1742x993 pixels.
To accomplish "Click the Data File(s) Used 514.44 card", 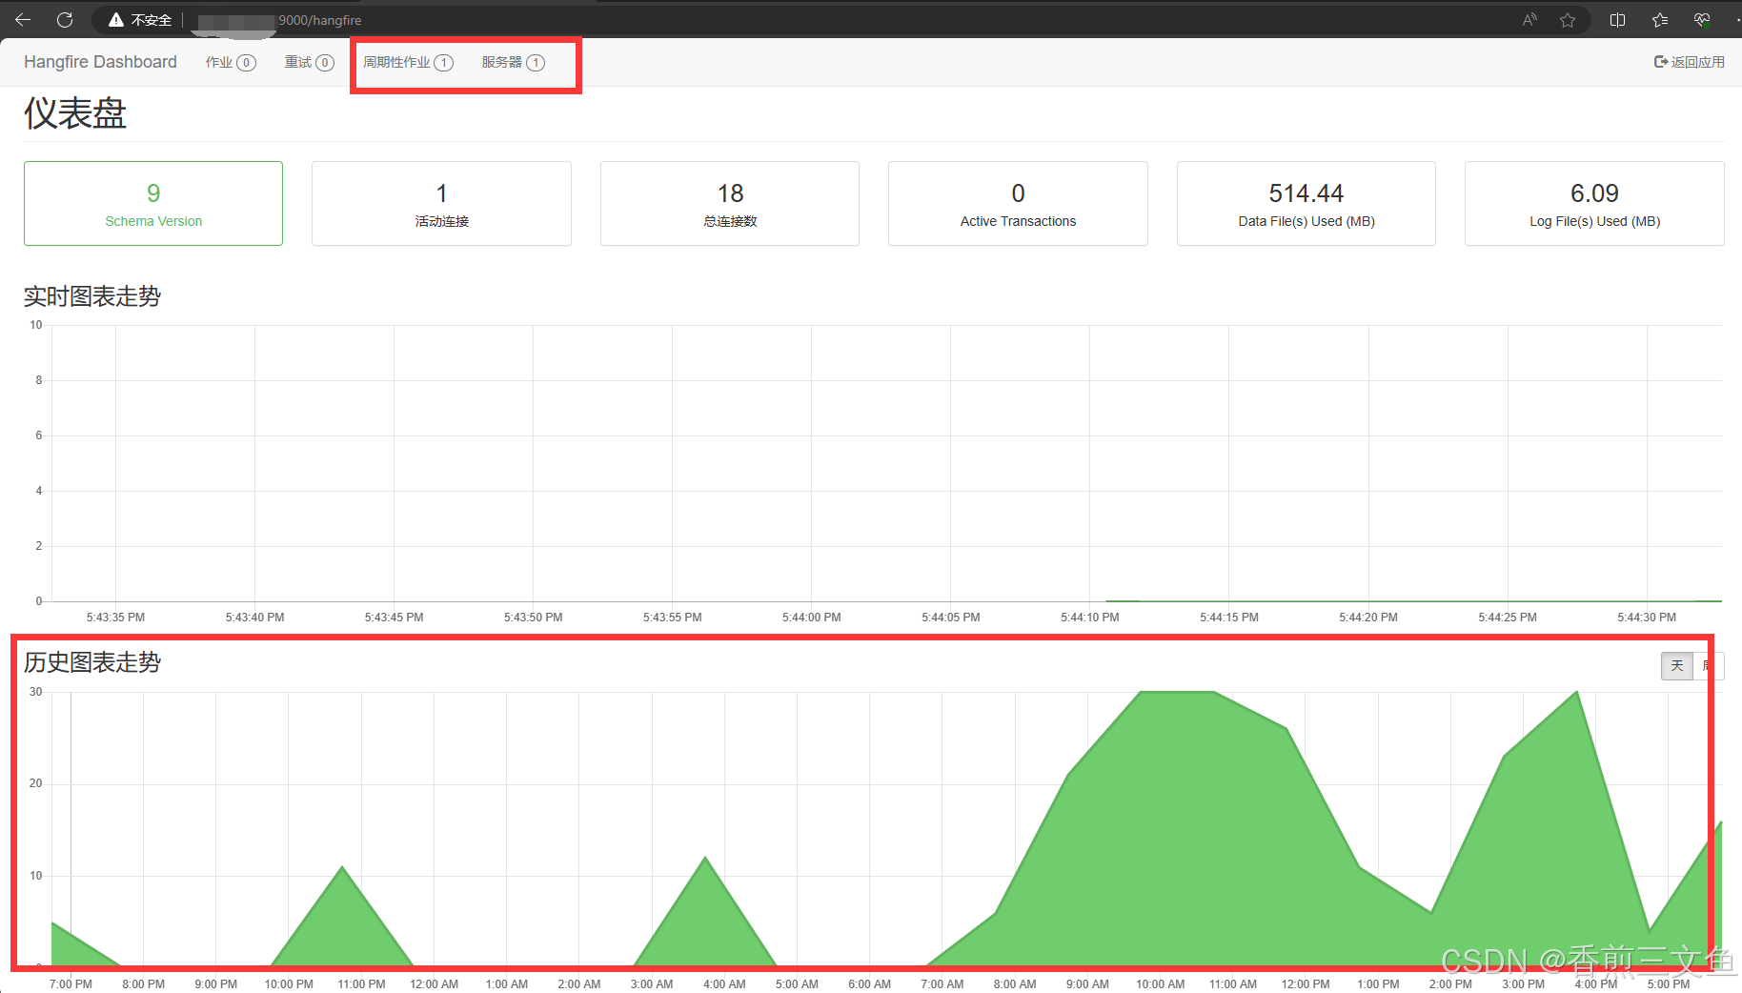I will tap(1306, 203).
